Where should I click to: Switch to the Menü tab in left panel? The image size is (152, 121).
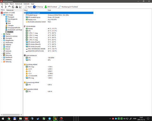[x=3, y=10]
